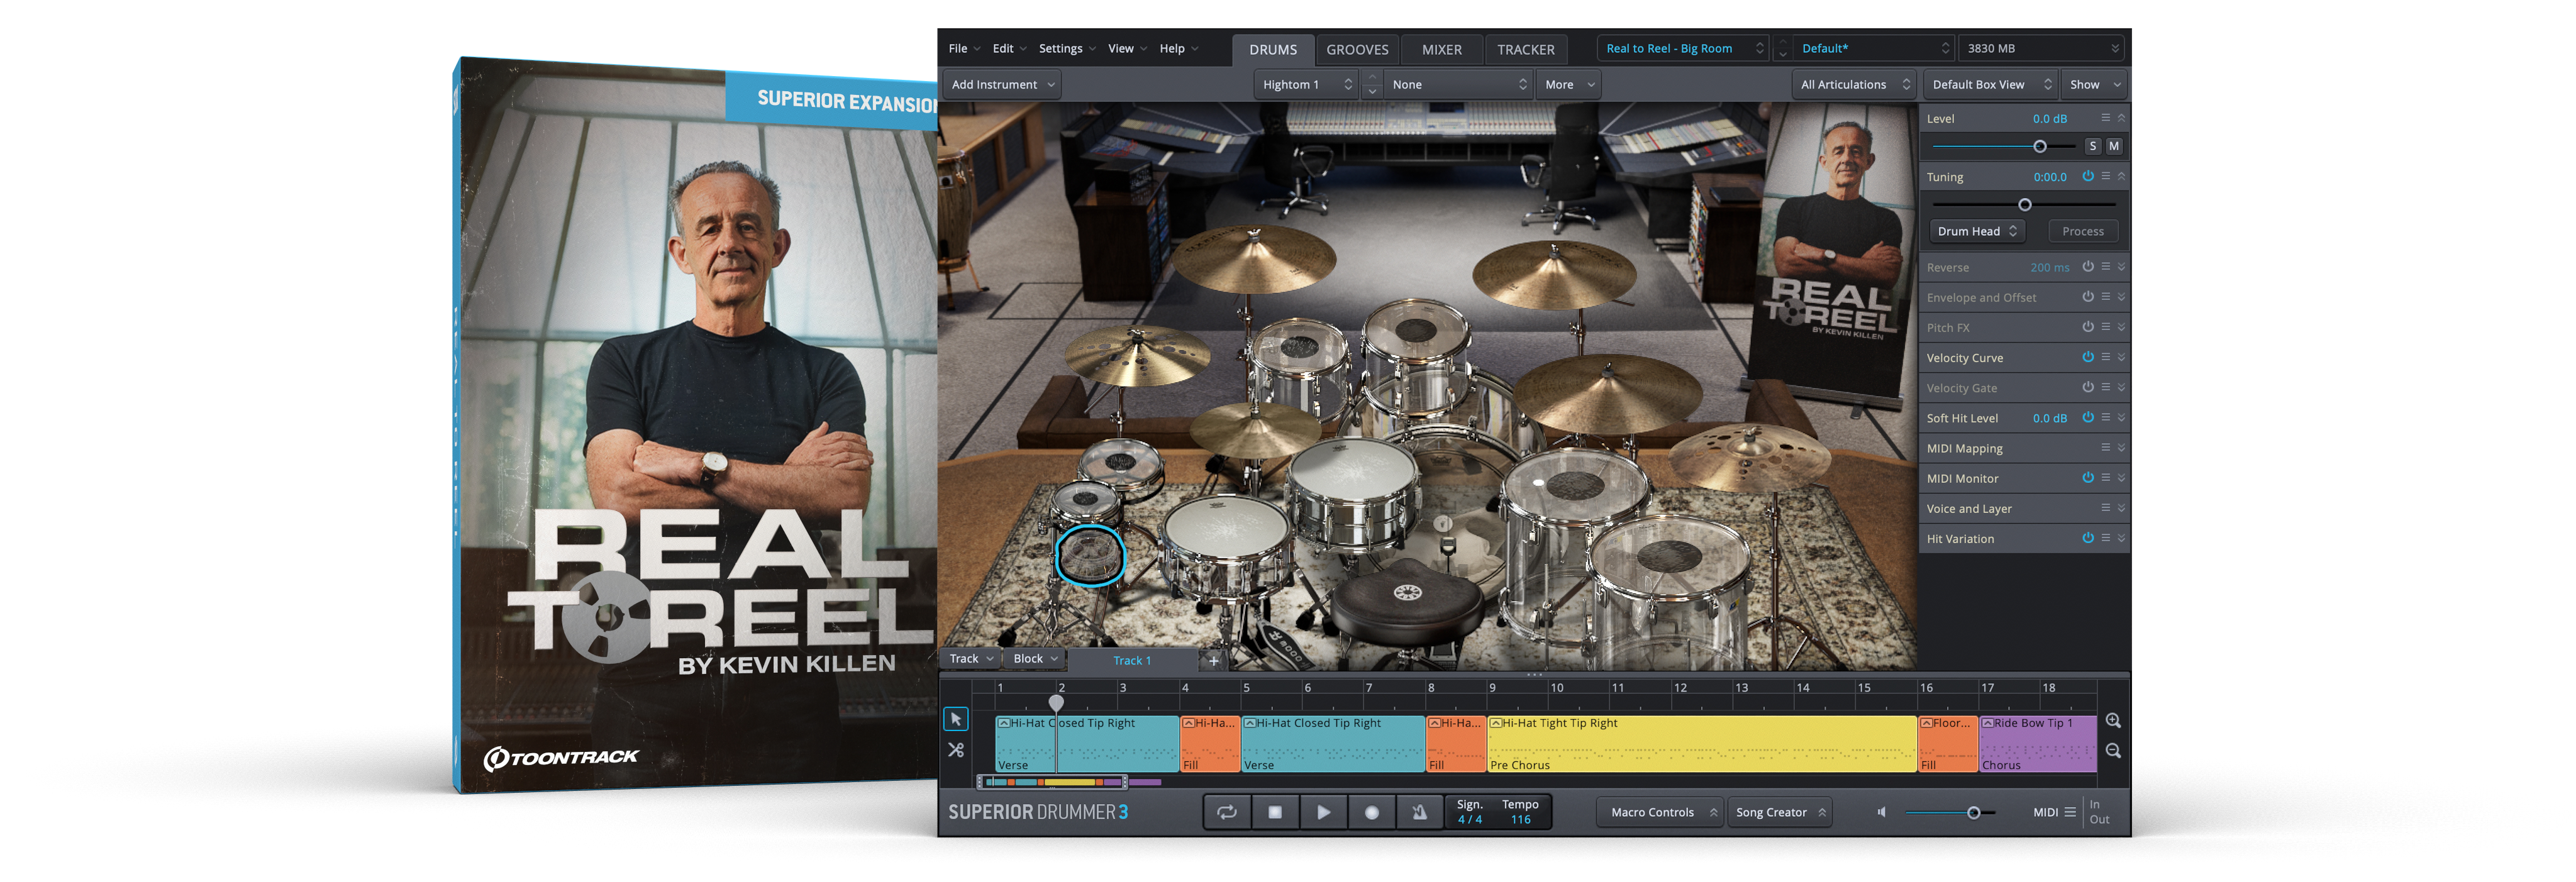Open the MIDI settings menu icon
Viewport: 2576px width, 882px height.
click(x=2070, y=812)
